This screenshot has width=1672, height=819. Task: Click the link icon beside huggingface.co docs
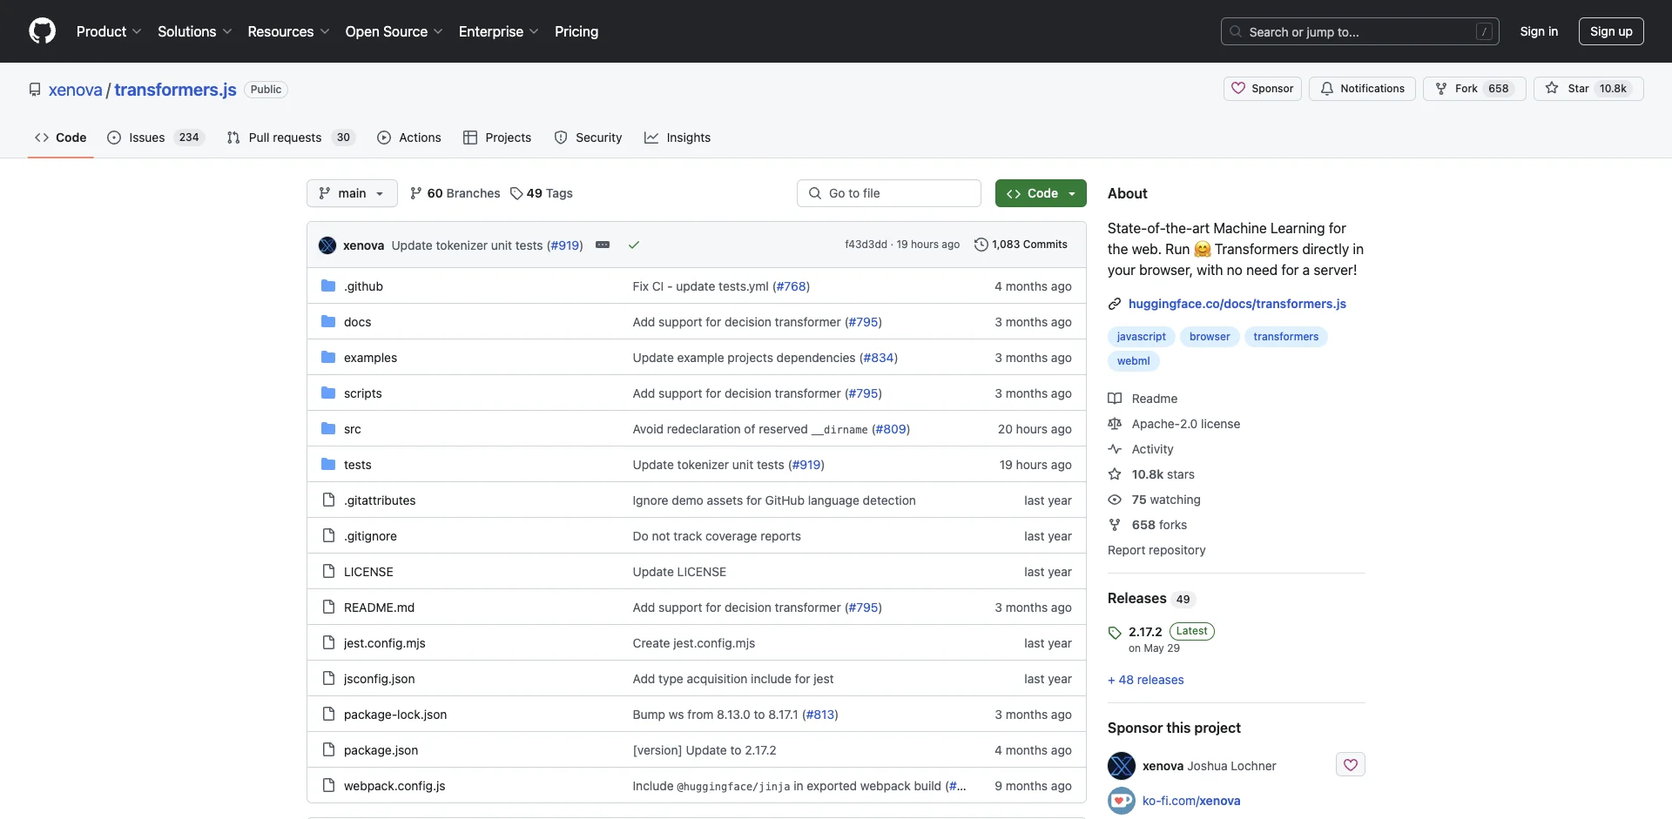pos(1115,304)
